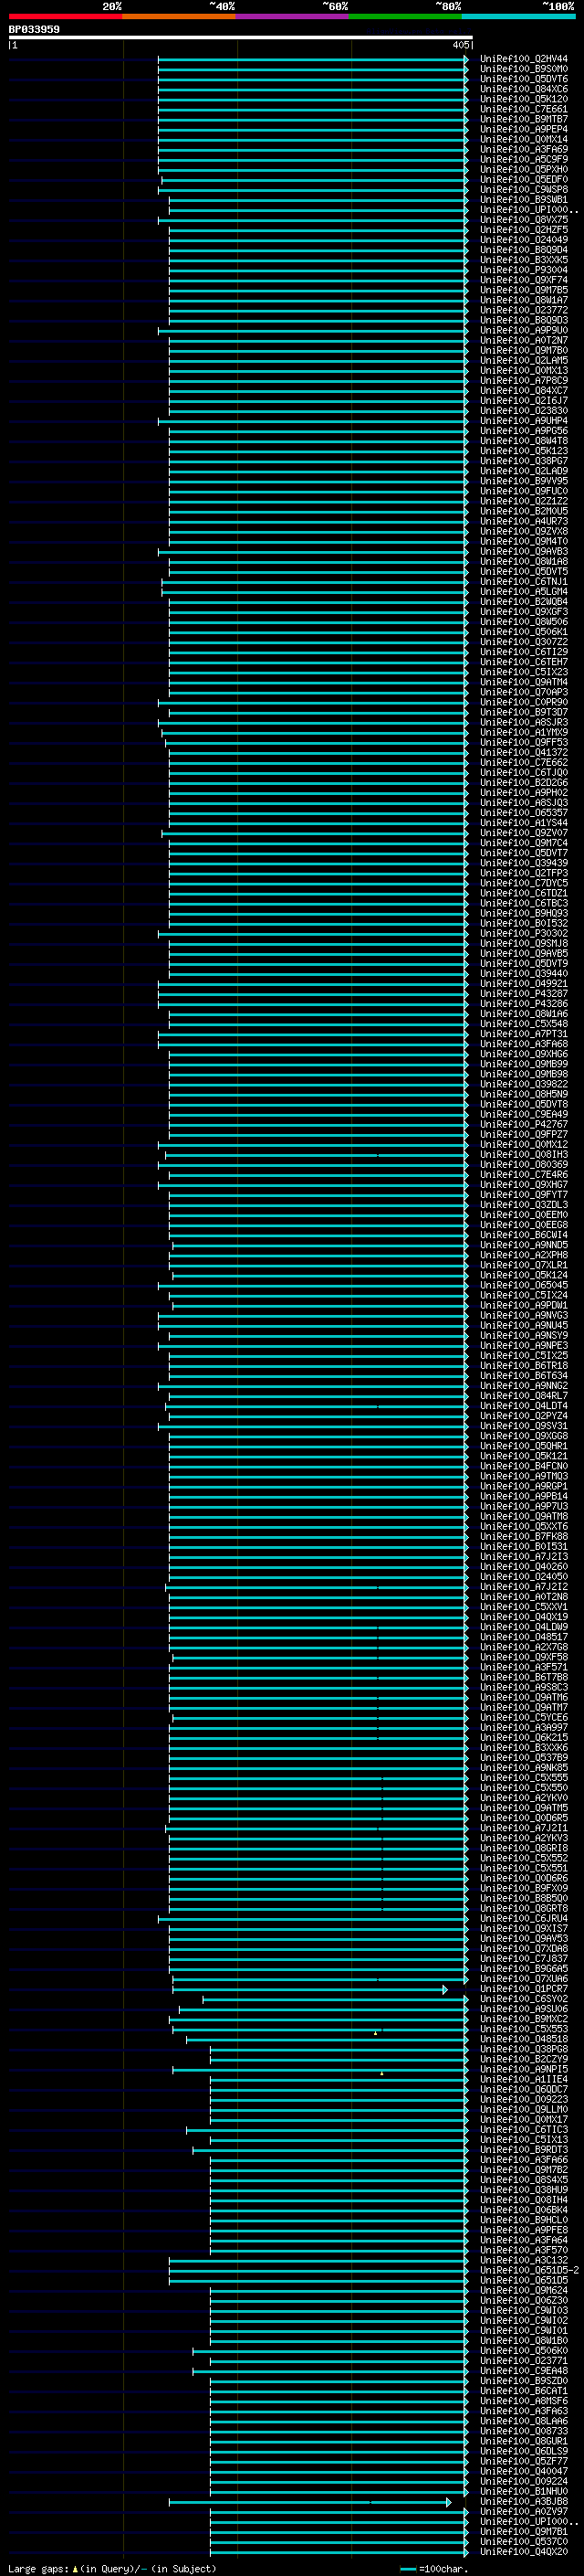Click the UniRef100_O48518 subject label
The height and width of the screenshot is (2576, 584).
click(523, 2039)
